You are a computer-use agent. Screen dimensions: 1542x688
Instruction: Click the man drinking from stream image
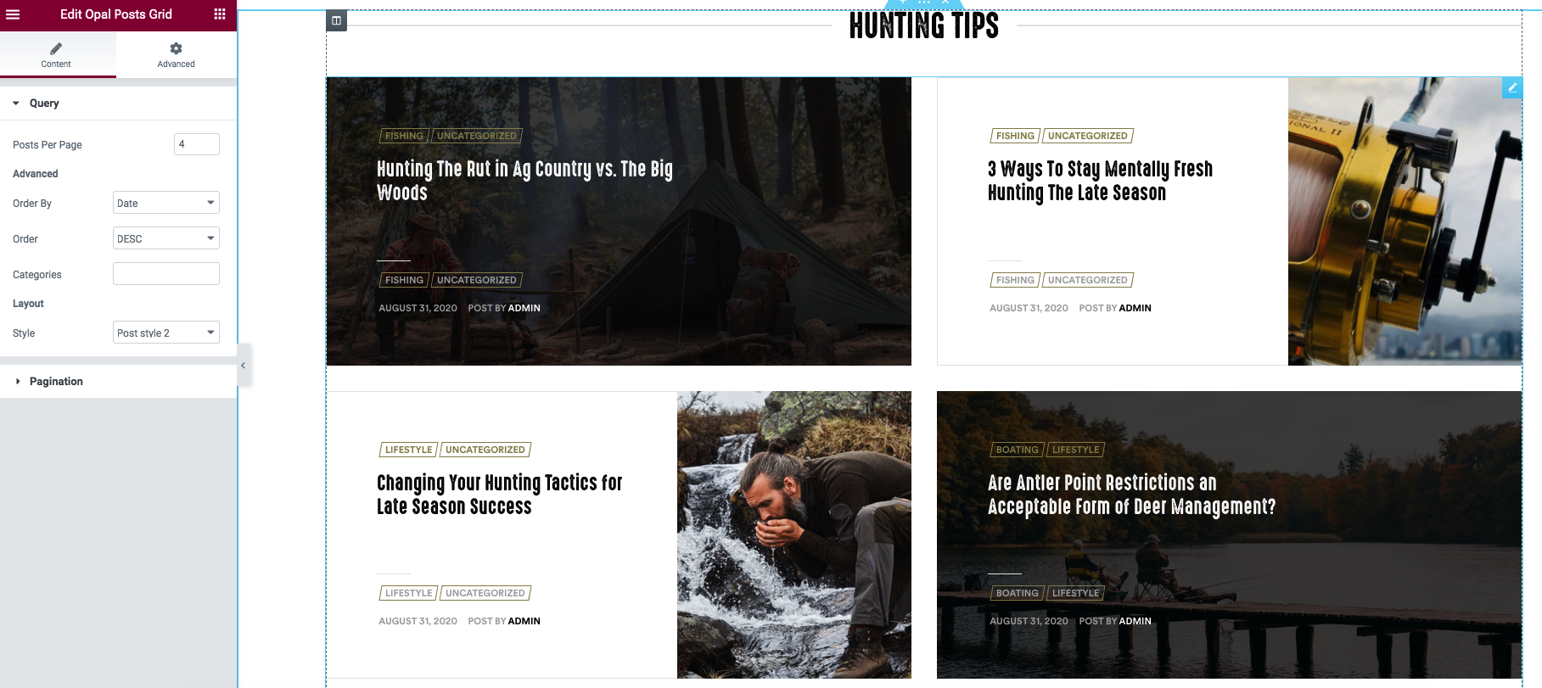[794, 534]
